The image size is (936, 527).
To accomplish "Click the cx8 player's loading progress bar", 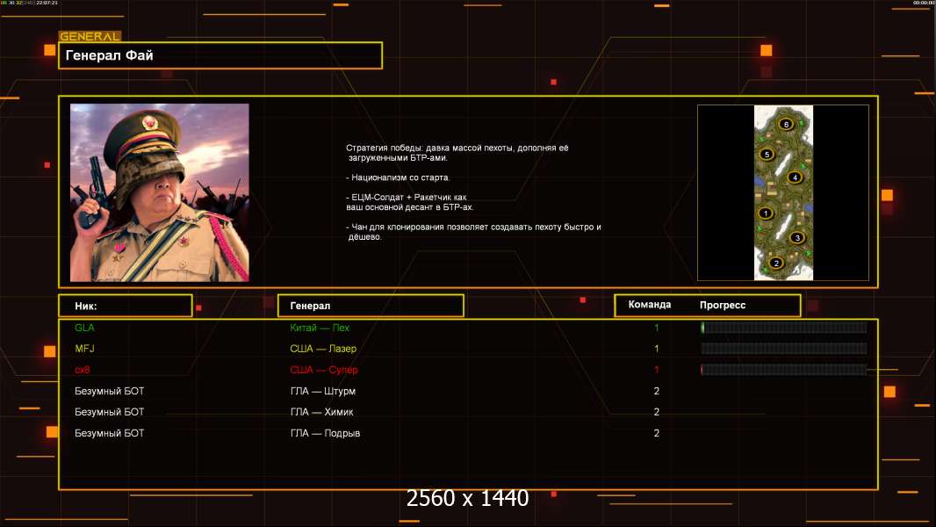I will [x=783, y=370].
